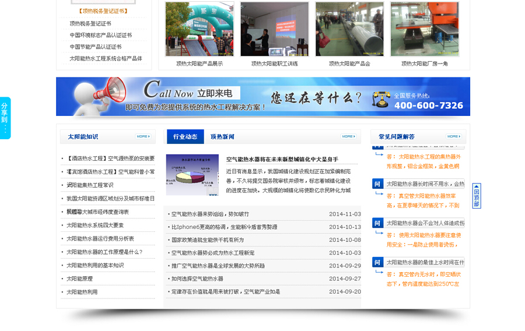Switch to the 行业动态 tab
Screen dimensions: 525x331
pyautogui.click(x=185, y=136)
